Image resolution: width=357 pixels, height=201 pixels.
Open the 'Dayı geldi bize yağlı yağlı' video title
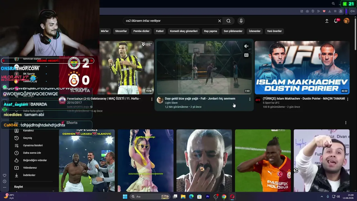[200, 99]
